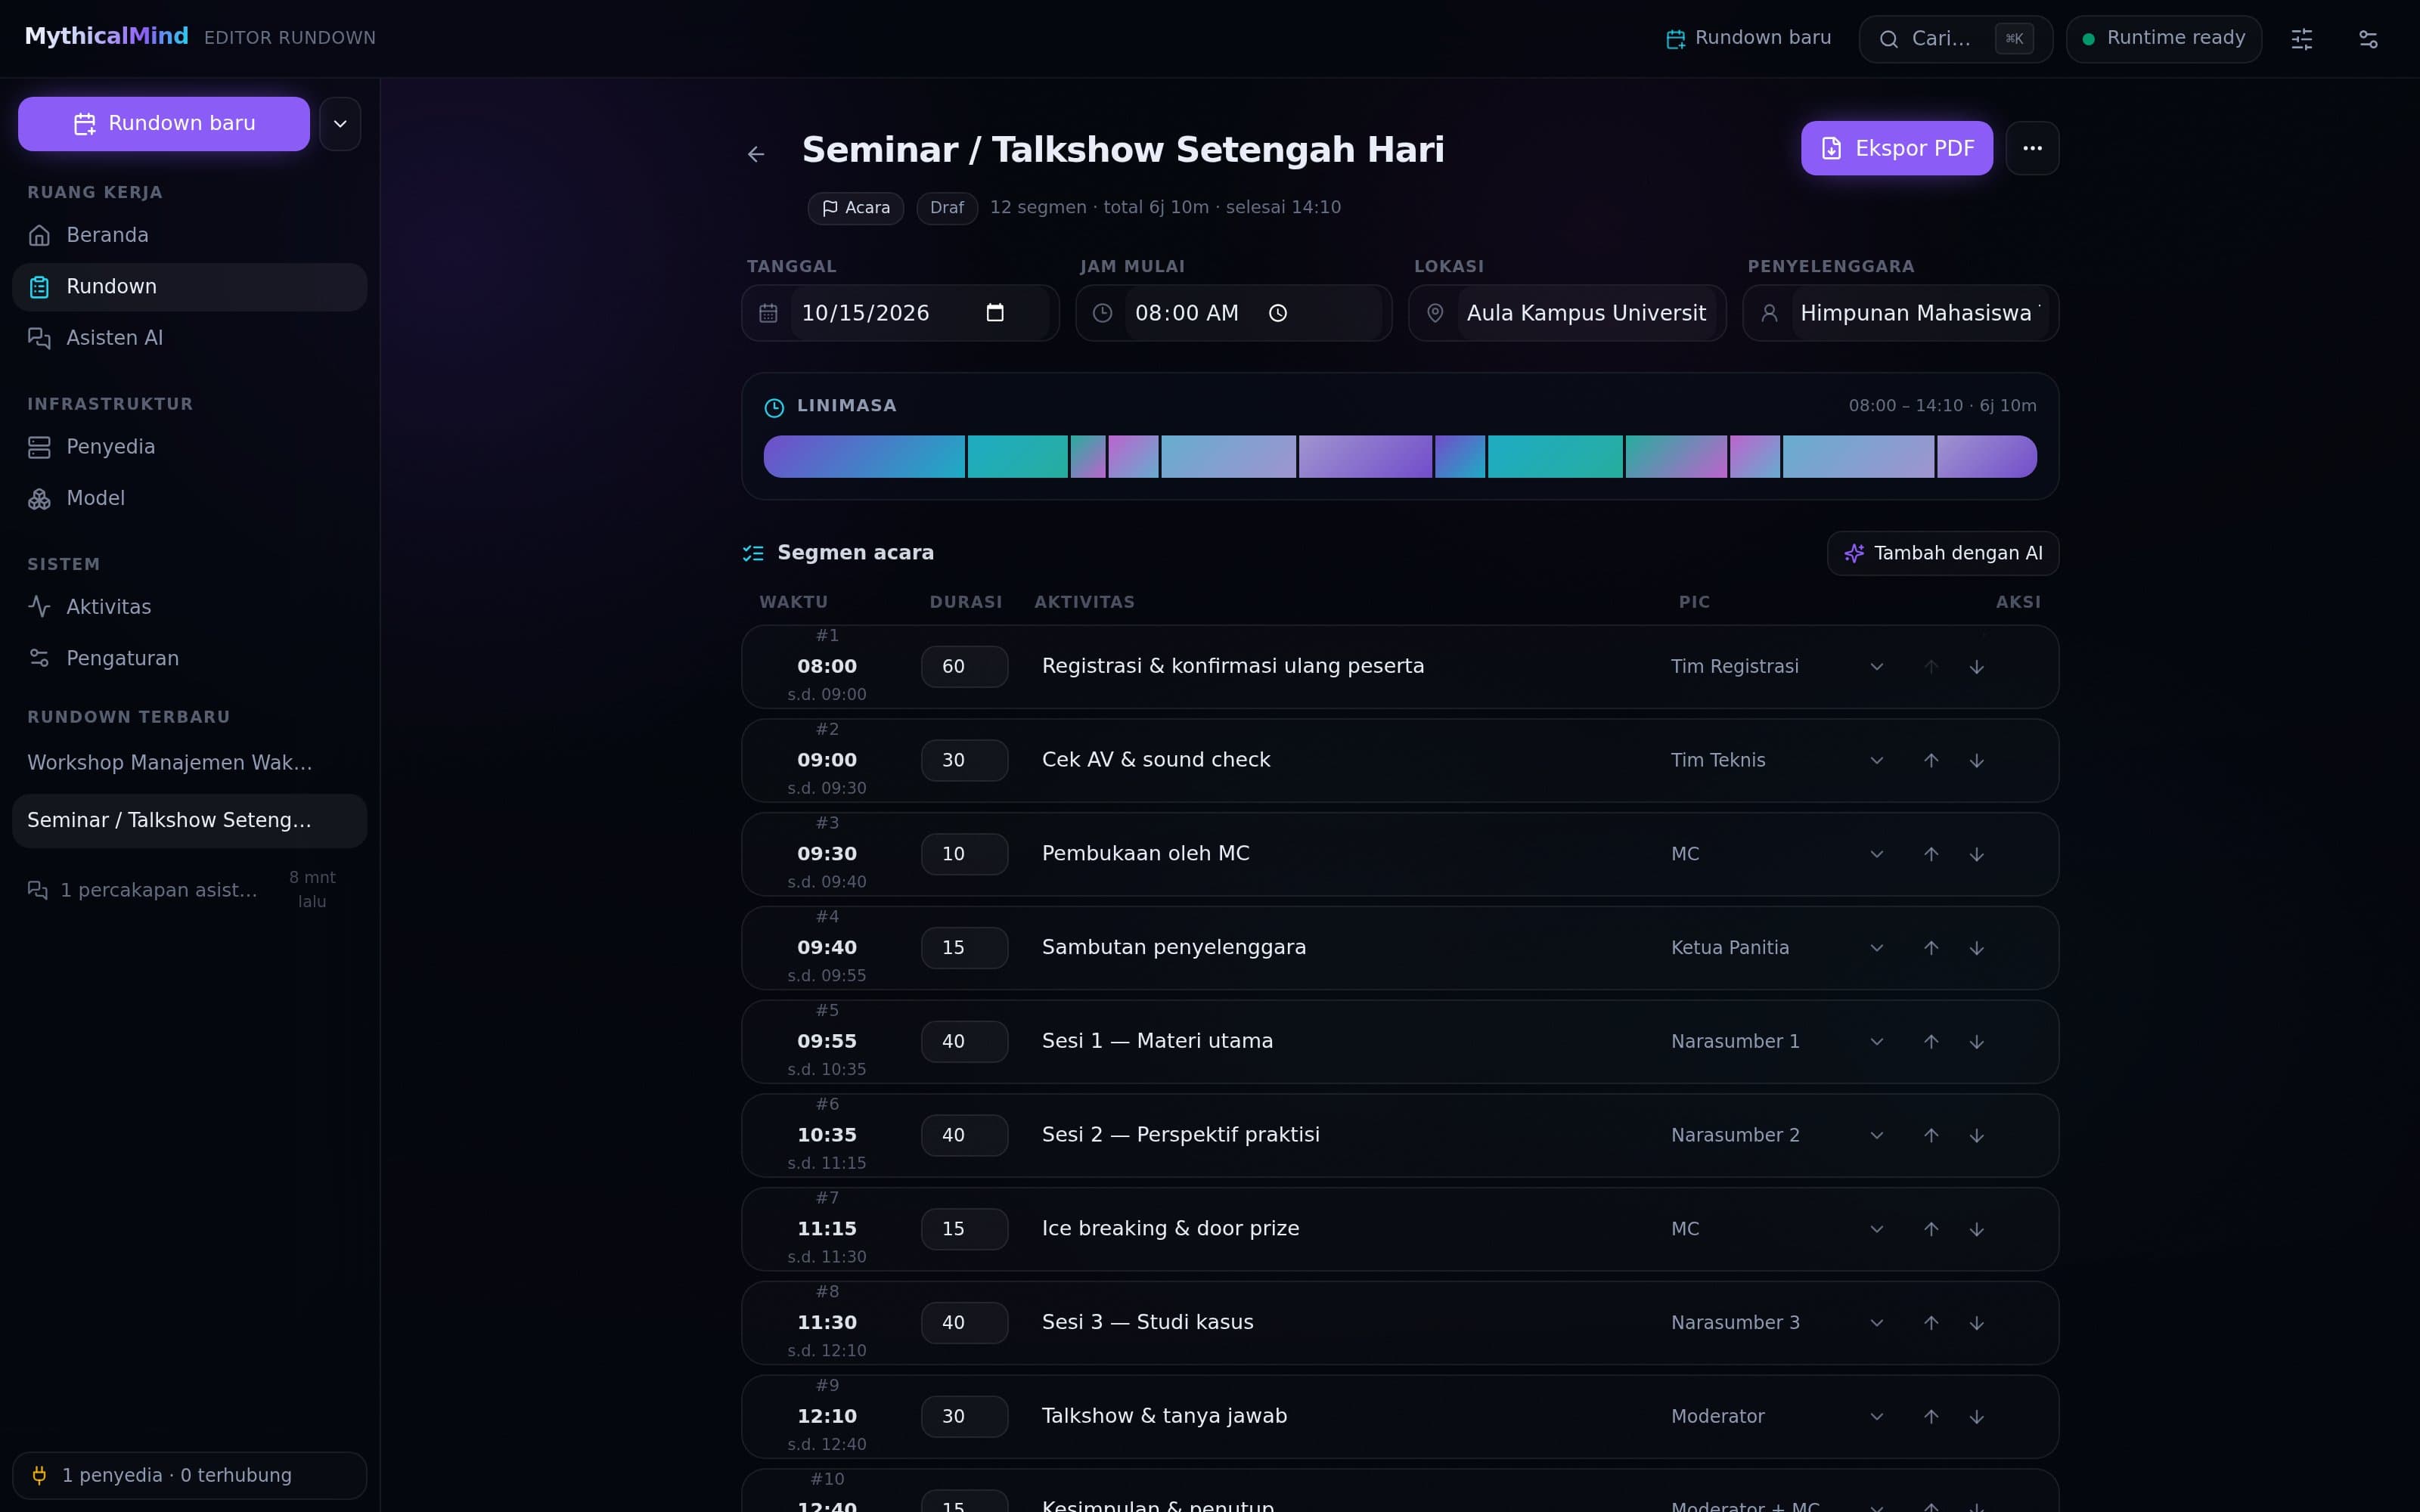The image size is (2420, 1512).
Task: Click the Runtime ready status button
Action: [x=2164, y=39]
